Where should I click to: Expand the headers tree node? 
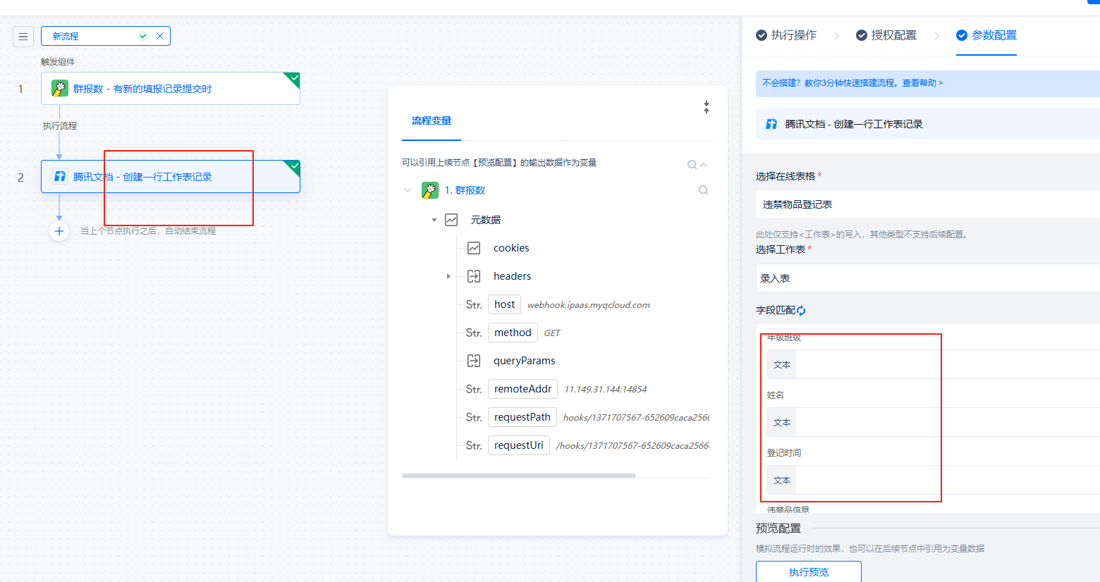coord(448,276)
